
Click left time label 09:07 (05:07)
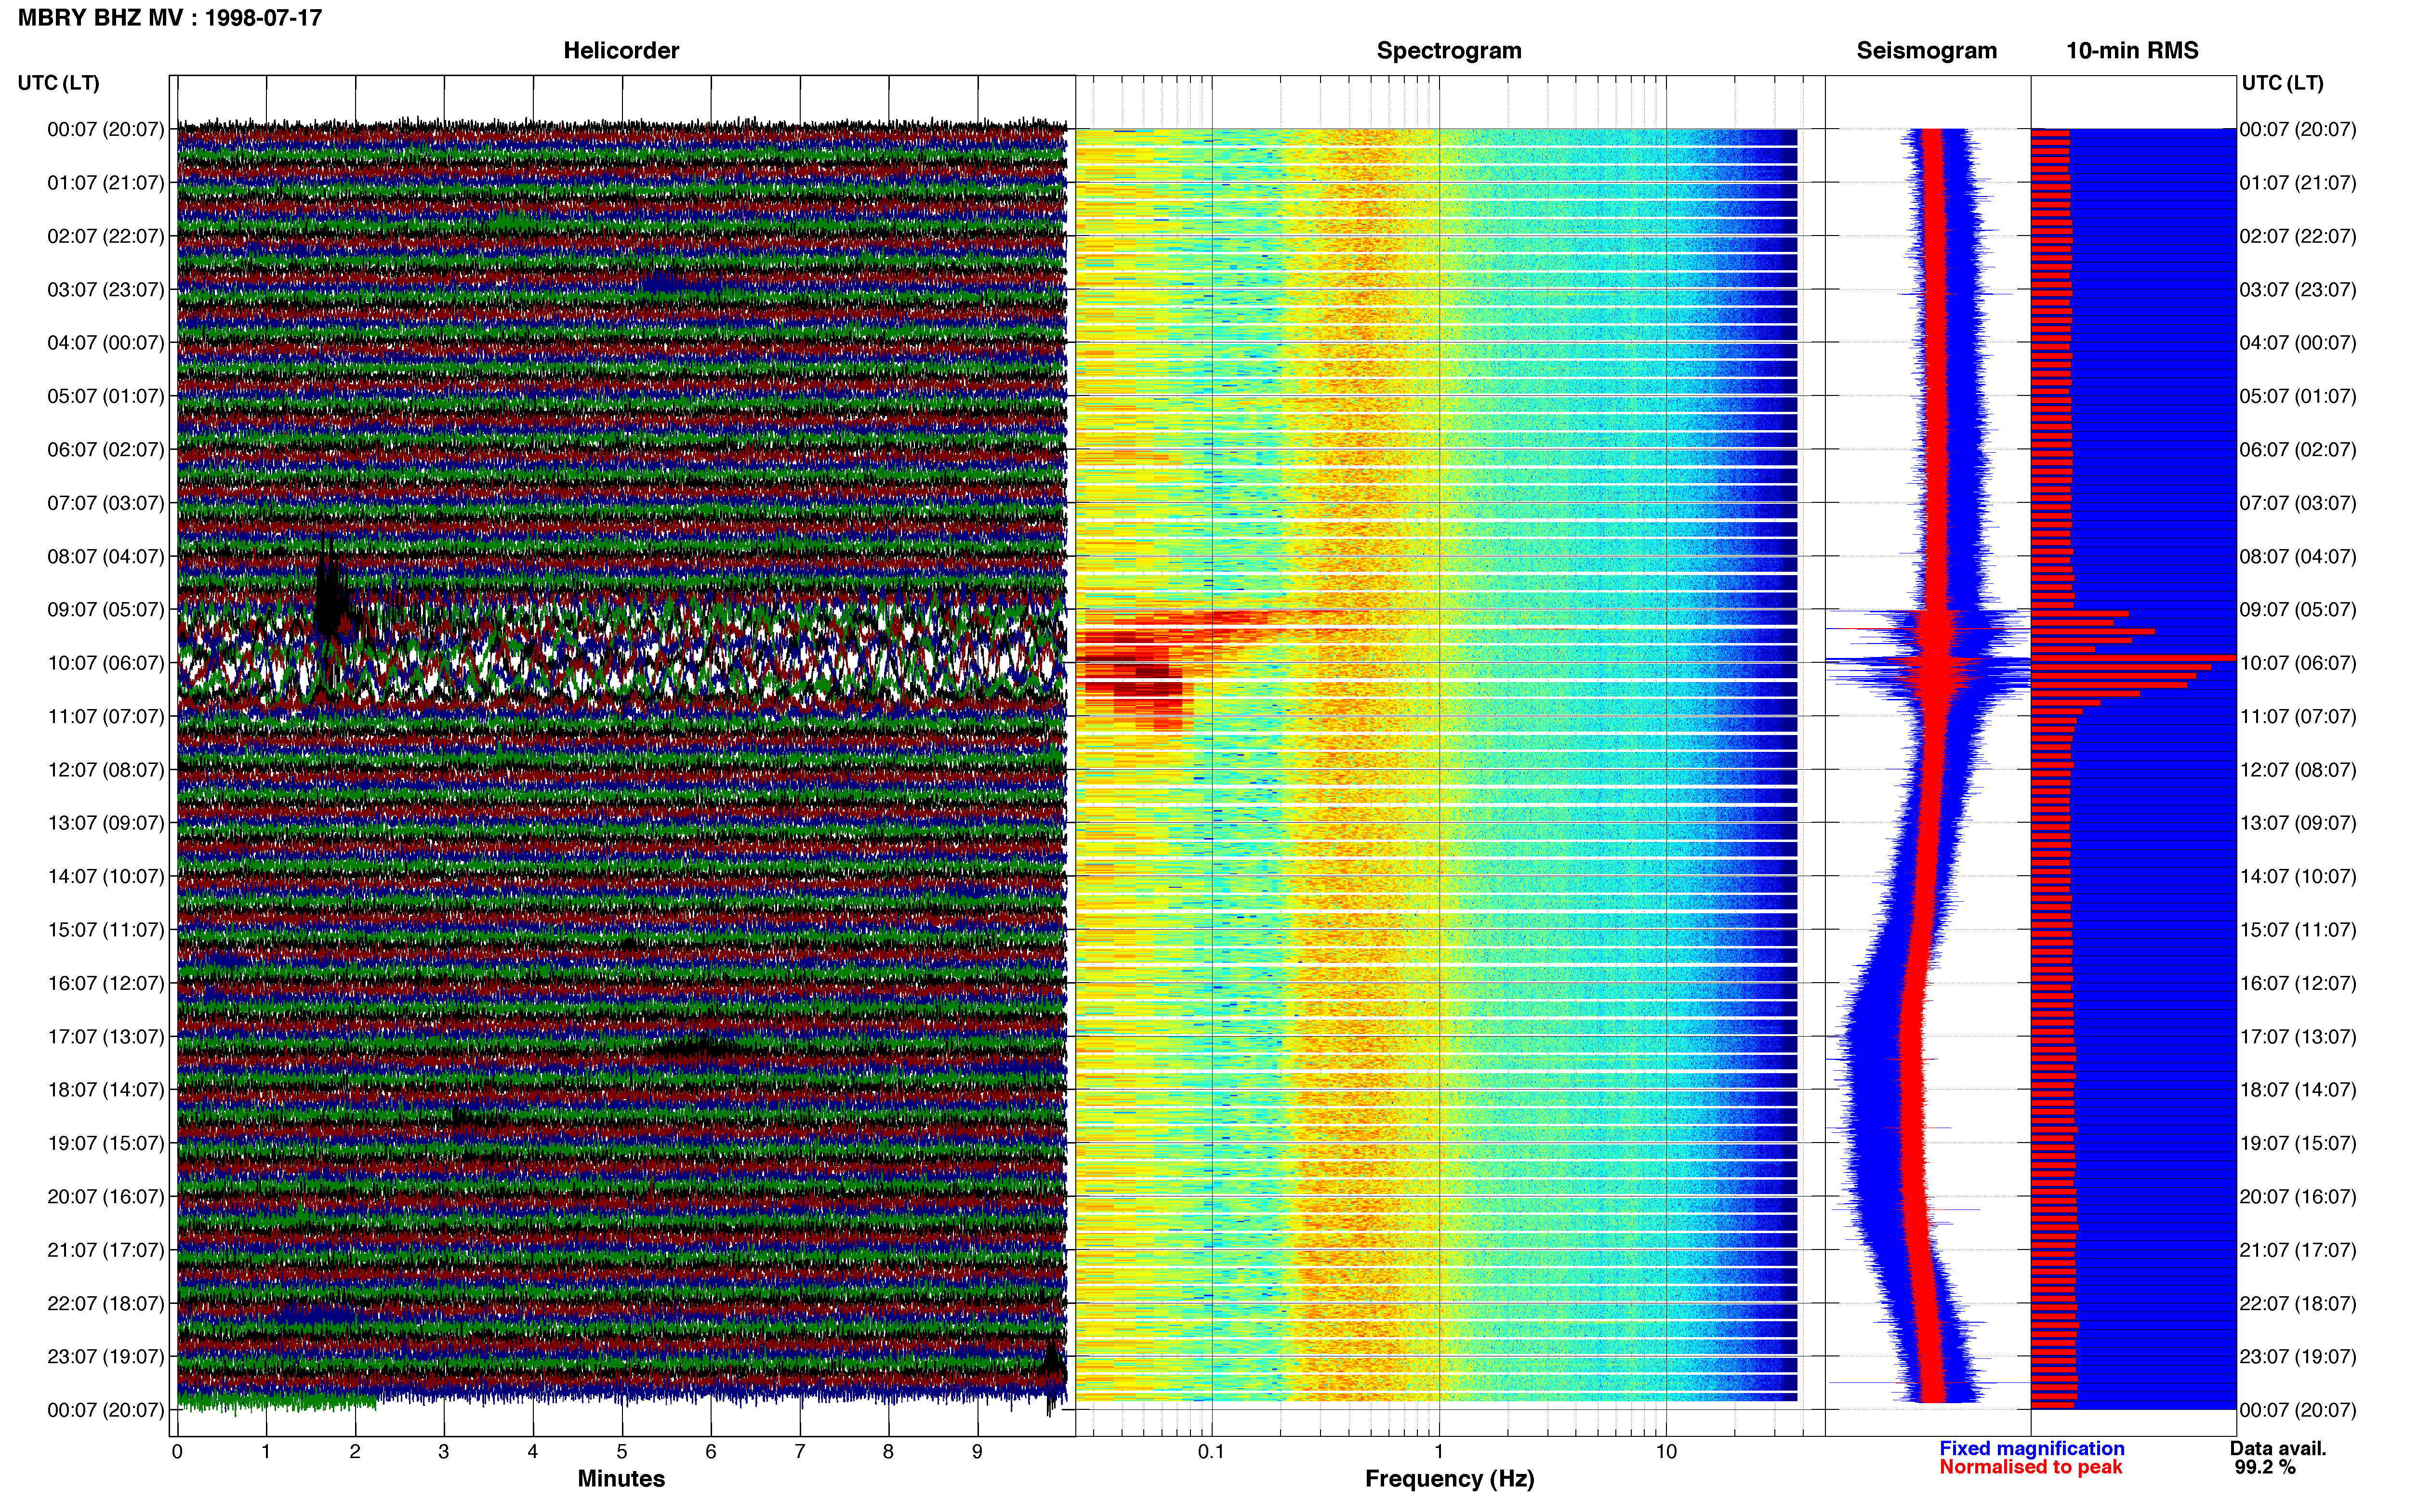point(106,610)
